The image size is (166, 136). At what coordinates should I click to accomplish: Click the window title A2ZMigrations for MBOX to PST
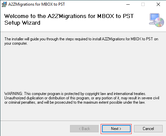(x=37, y=4)
